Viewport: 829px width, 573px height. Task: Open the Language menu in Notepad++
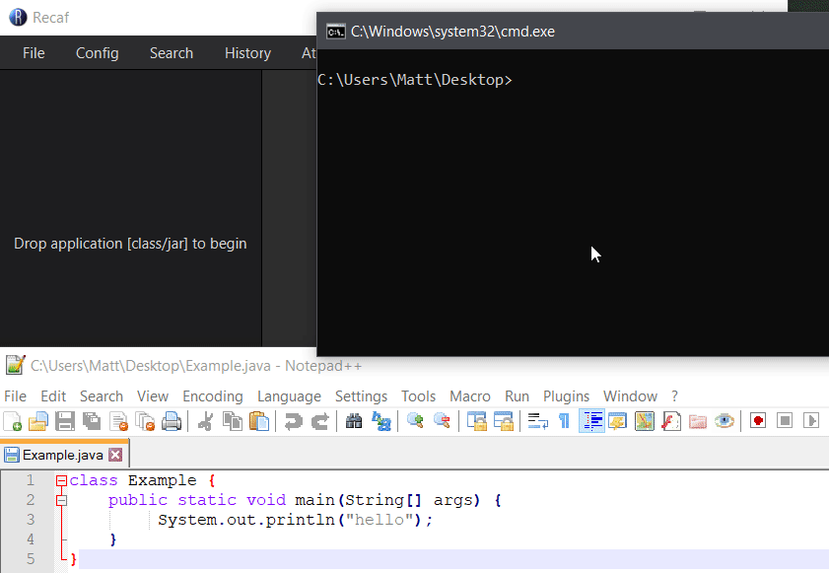[x=289, y=395]
